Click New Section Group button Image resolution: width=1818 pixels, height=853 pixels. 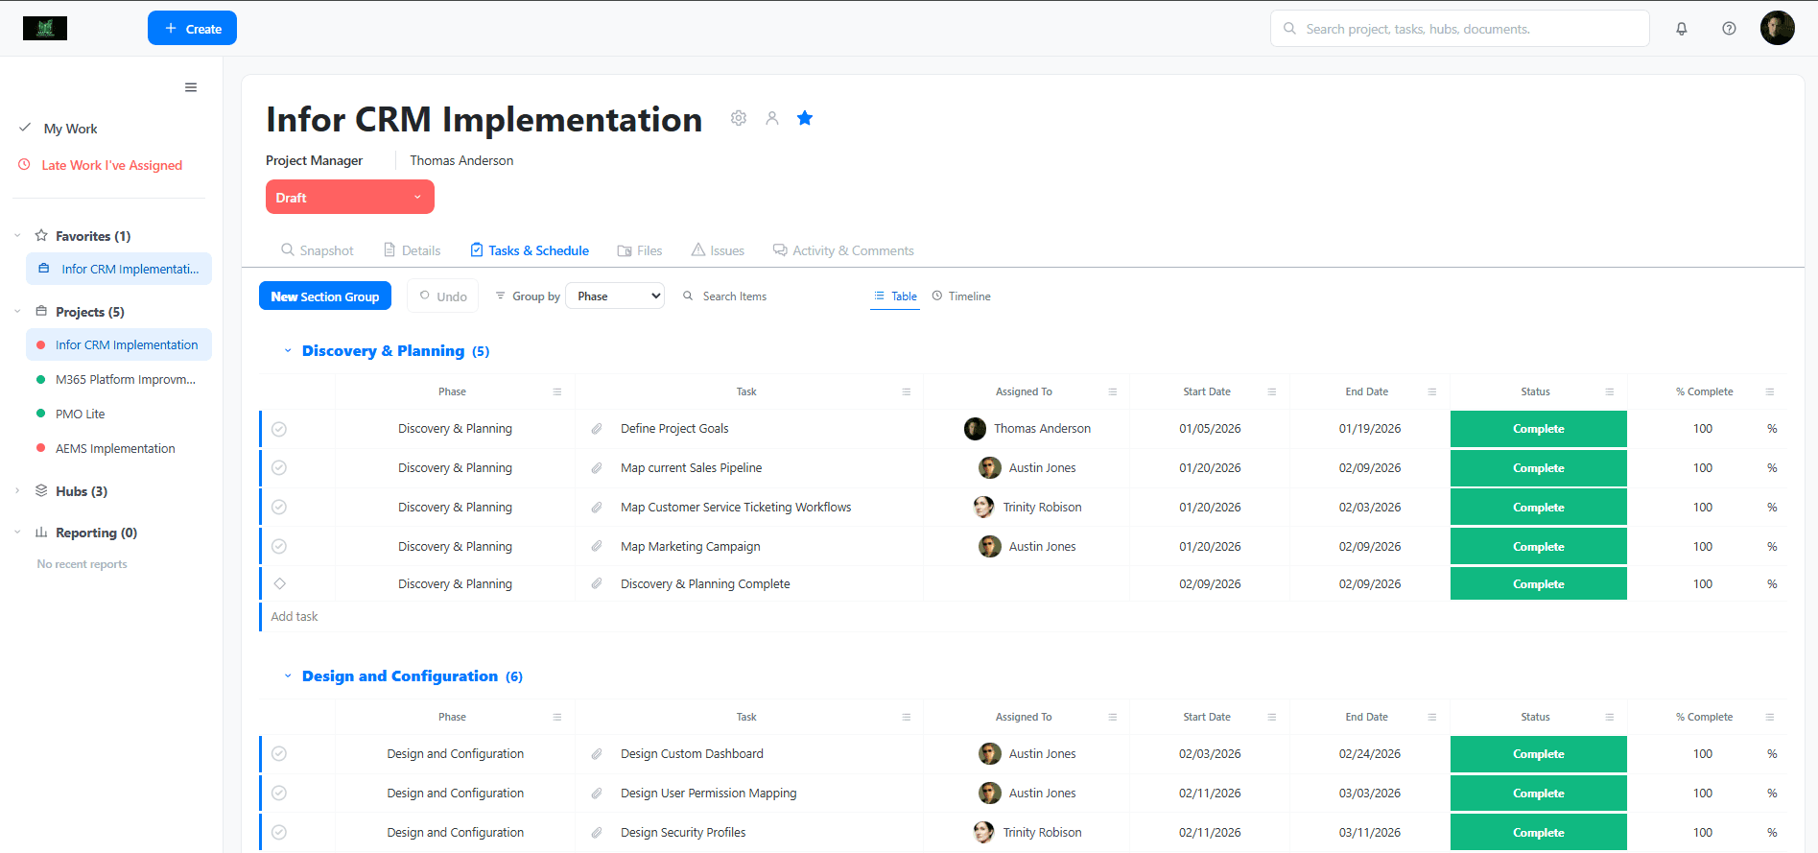click(325, 296)
